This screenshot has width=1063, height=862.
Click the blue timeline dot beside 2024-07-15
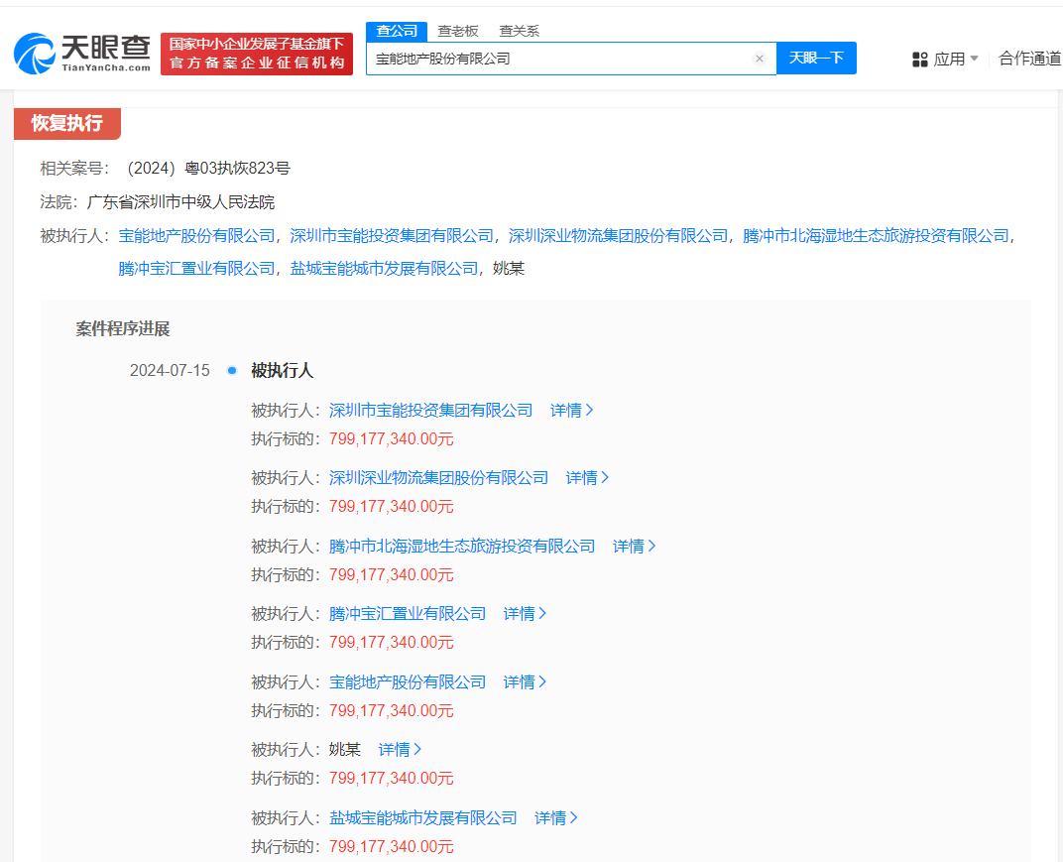(x=231, y=370)
